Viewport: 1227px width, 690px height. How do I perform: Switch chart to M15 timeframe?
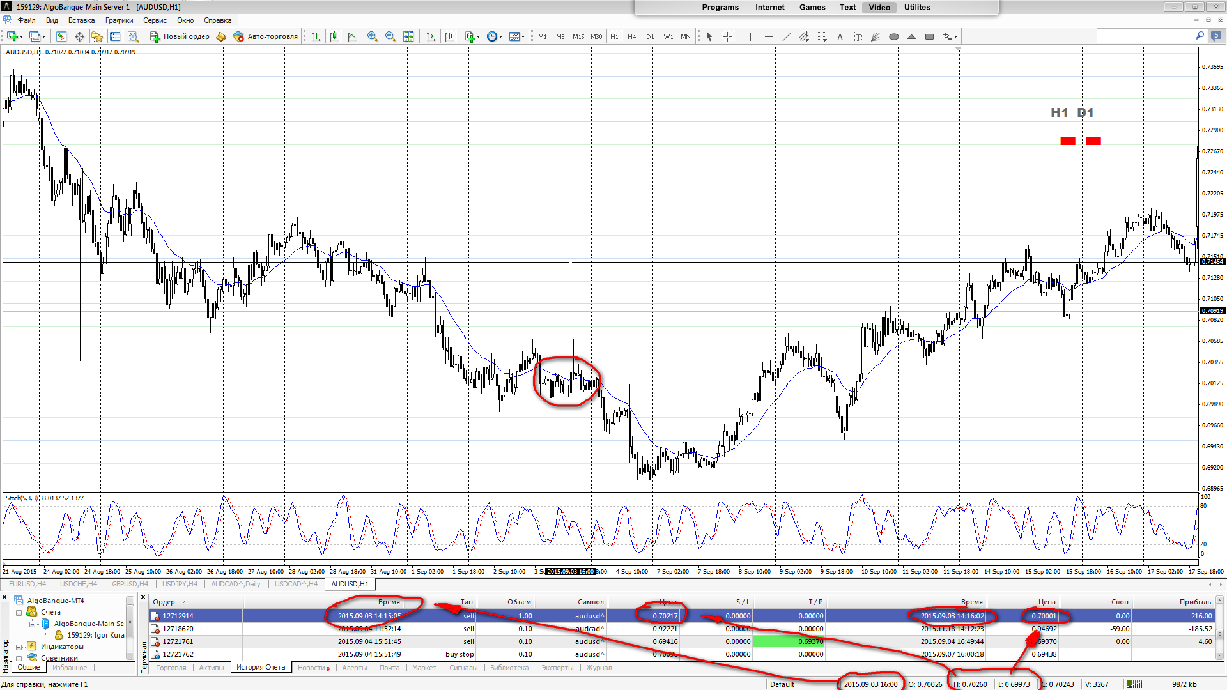(578, 36)
